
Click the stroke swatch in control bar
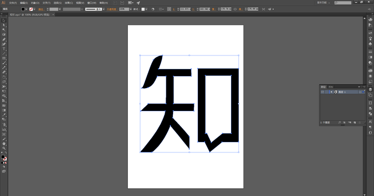[x=31, y=9]
